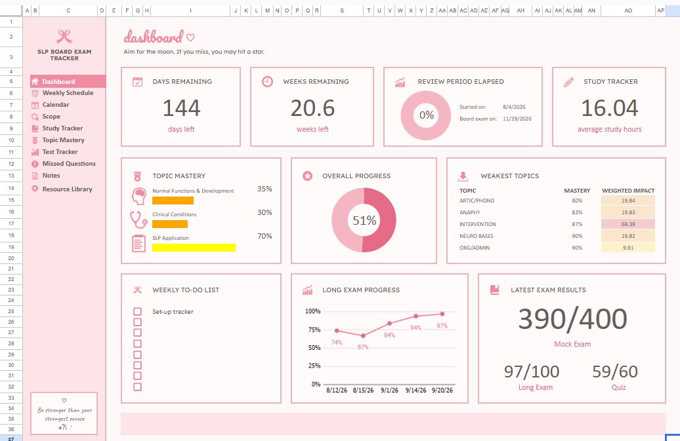The width and height of the screenshot is (680, 441).
Task: Click the Notes page icon
Action: coord(35,176)
